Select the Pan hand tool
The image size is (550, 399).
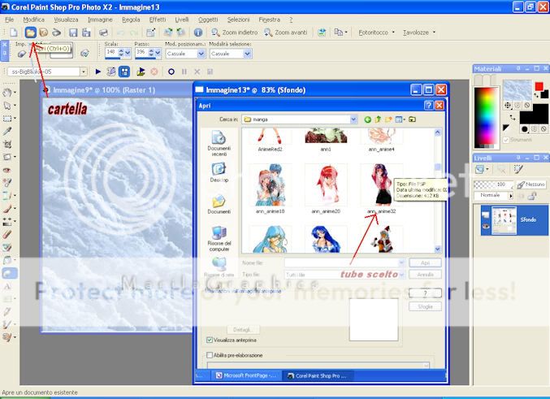point(7,93)
